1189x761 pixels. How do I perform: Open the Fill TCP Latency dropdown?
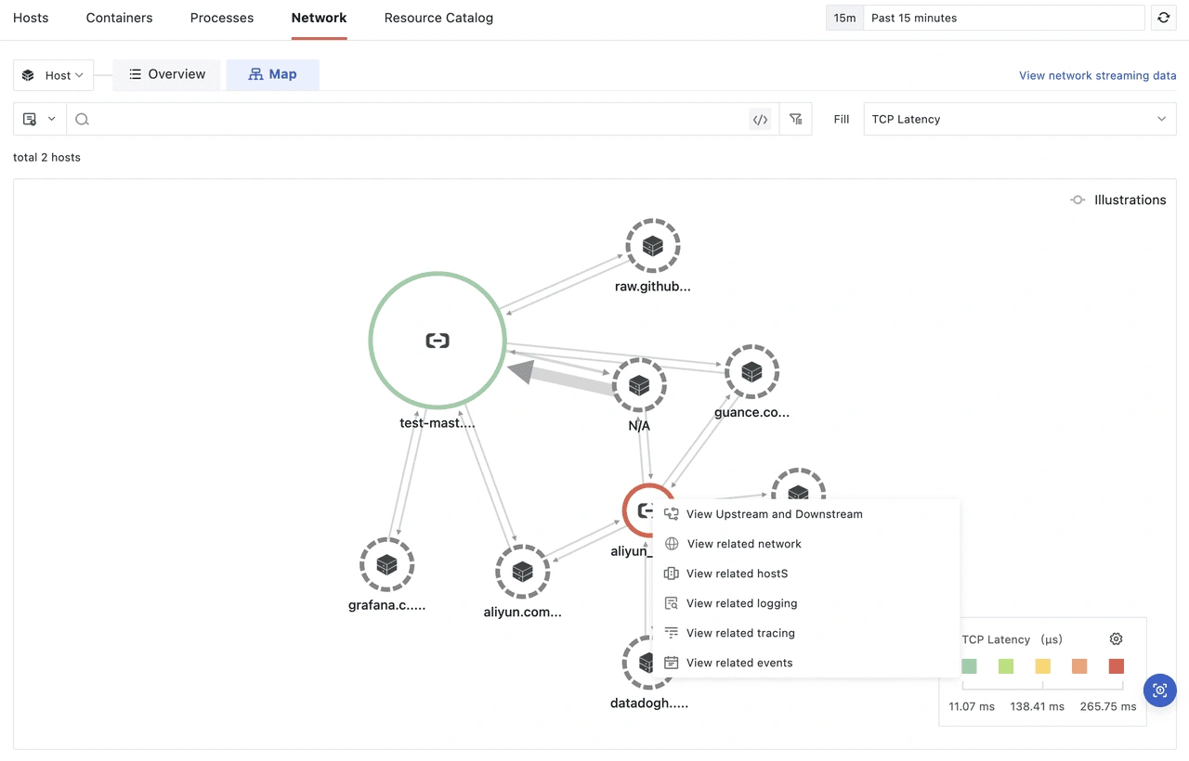[x=1019, y=119]
